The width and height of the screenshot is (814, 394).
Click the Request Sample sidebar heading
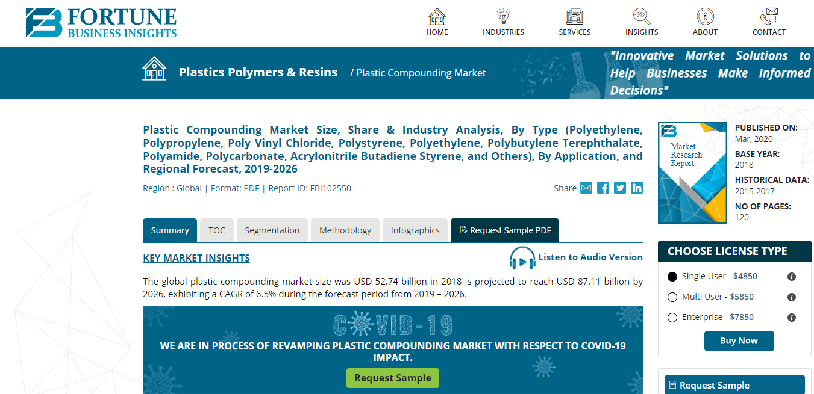coord(734,385)
